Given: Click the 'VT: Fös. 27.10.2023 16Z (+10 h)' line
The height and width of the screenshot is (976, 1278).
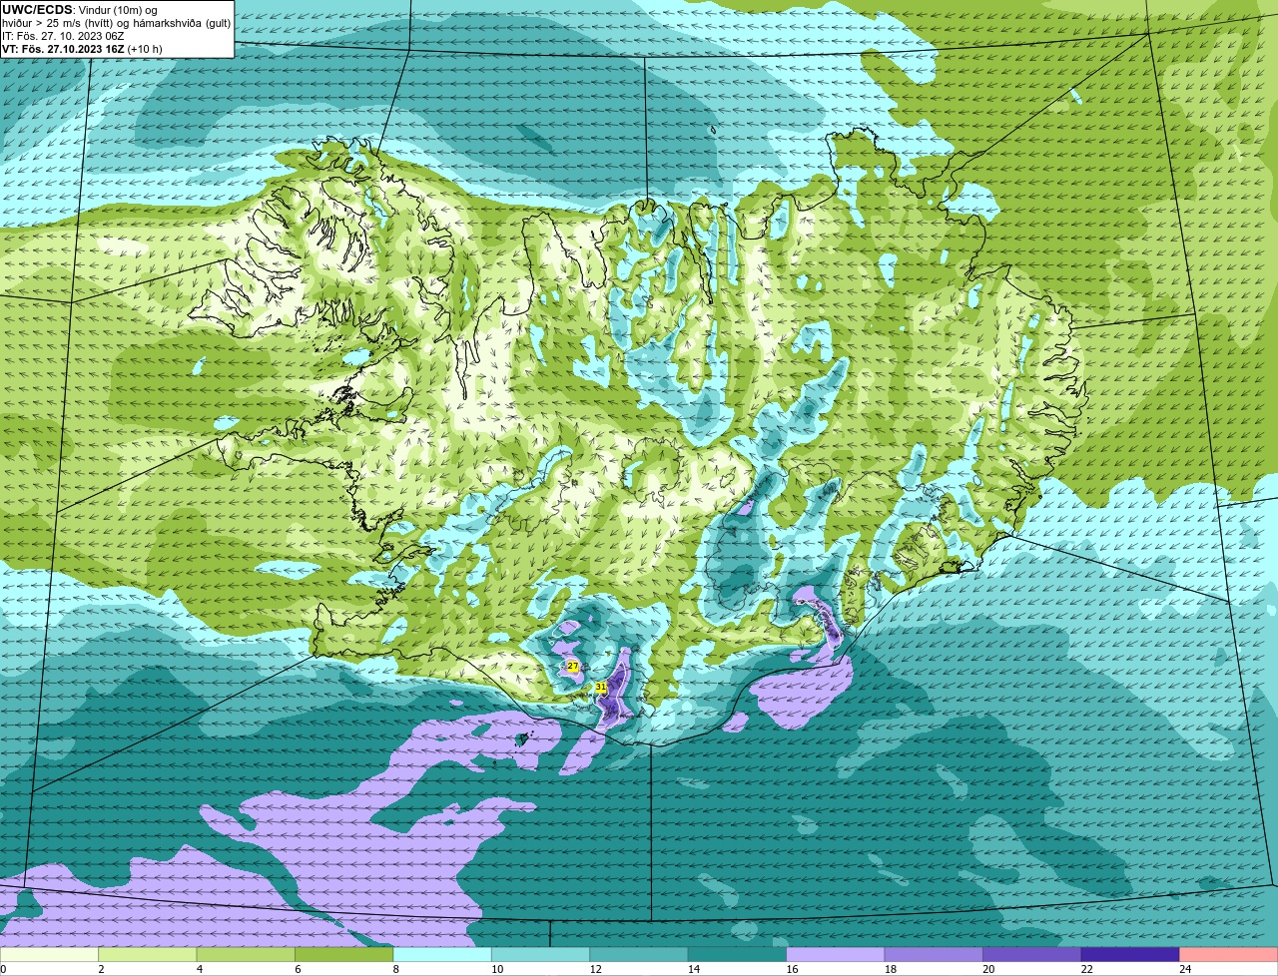Looking at the screenshot, I should (x=82, y=49).
